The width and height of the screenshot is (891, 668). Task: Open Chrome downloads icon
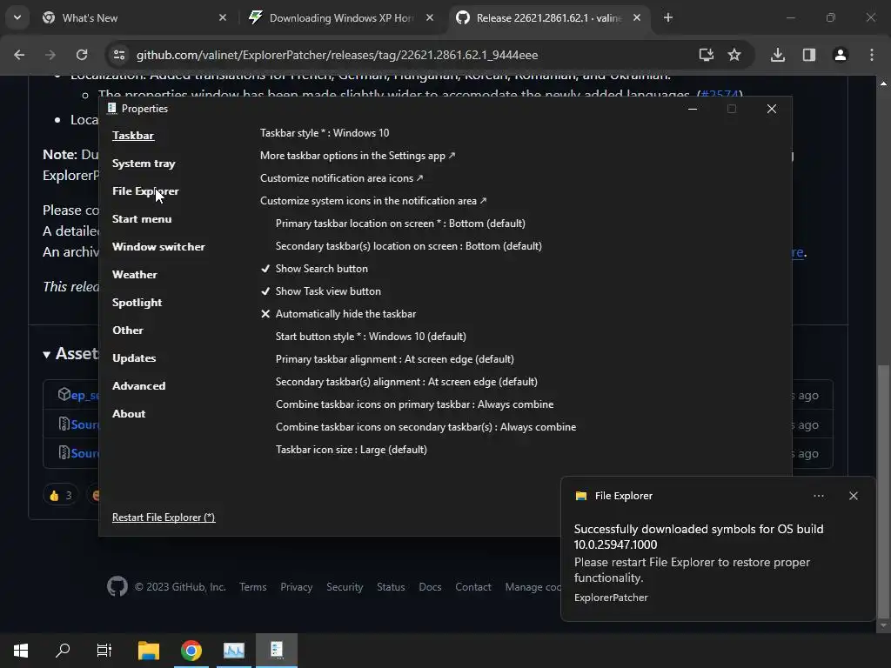[x=778, y=55]
